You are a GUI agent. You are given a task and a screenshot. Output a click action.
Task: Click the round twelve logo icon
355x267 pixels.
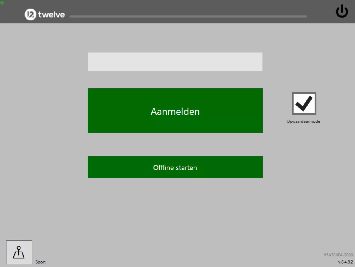(x=30, y=15)
